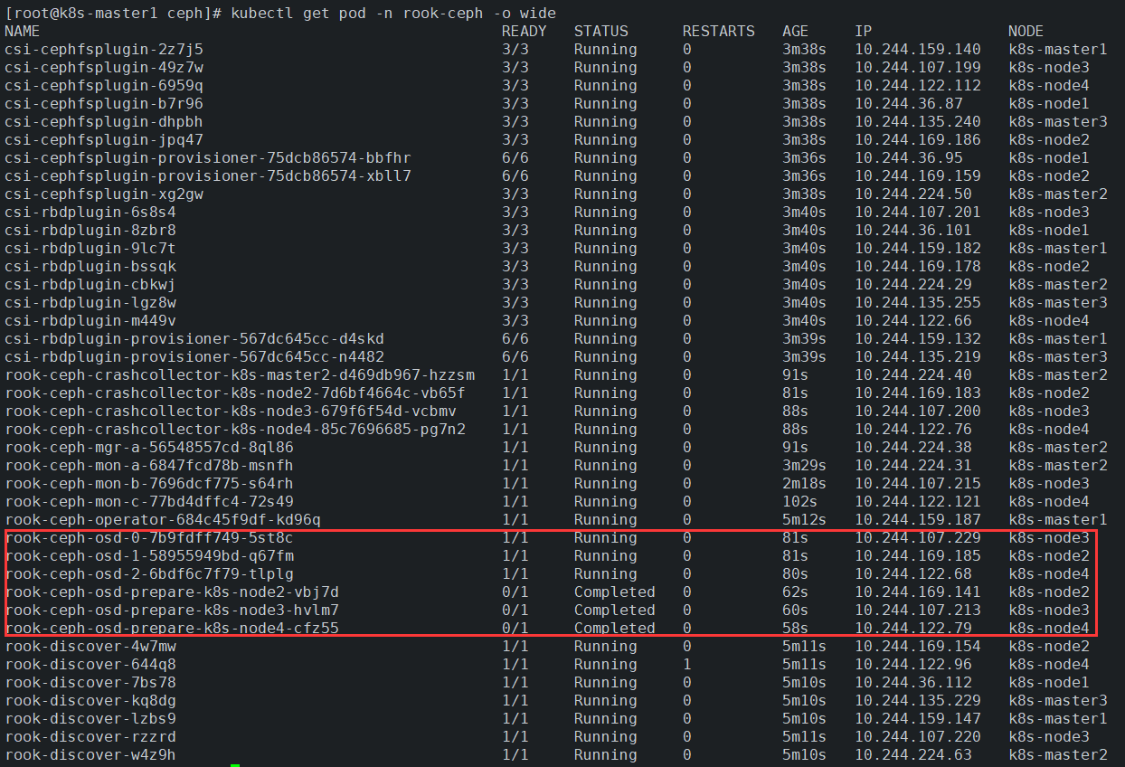Image resolution: width=1125 pixels, height=767 pixels.
Task: Select pod rook-ceph-osd-1-58955949bd-q67fm
Action: pyautogui.click(x=149, y=555)
